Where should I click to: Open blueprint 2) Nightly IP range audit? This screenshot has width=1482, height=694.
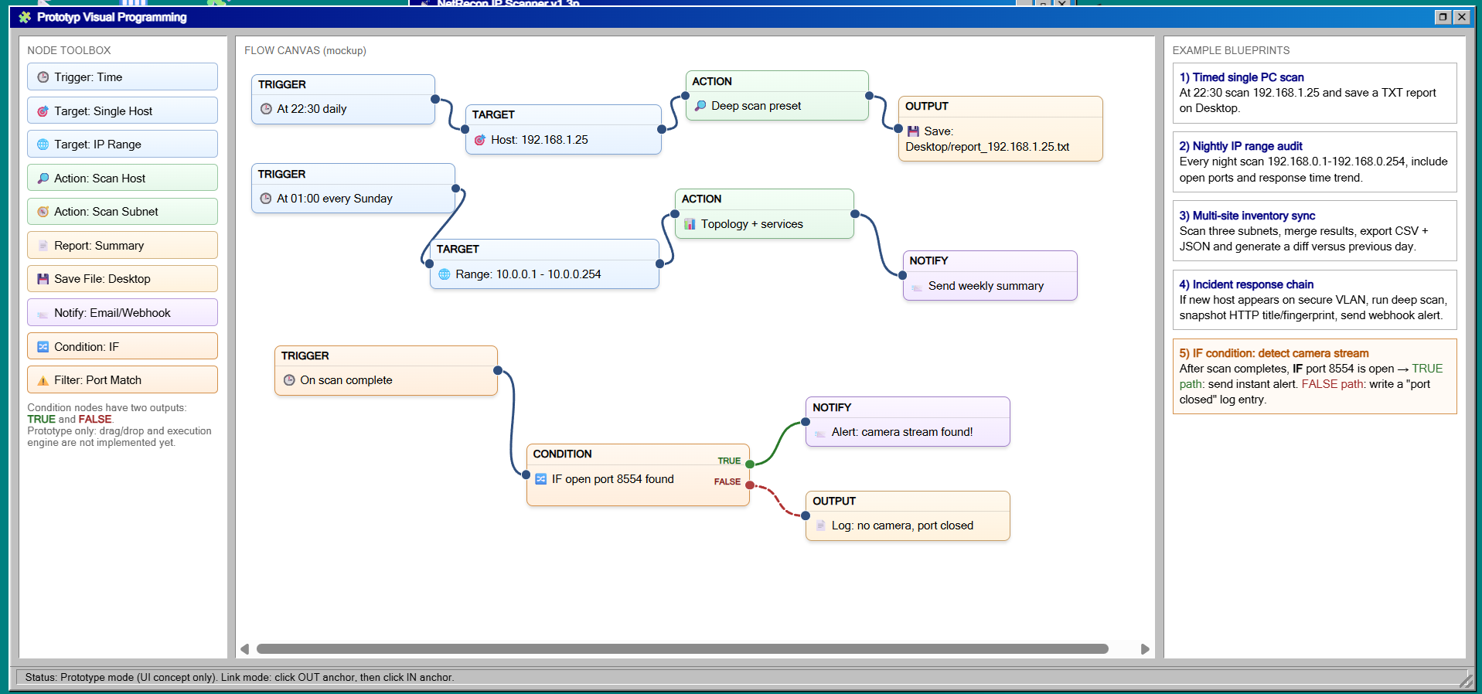1314,162
